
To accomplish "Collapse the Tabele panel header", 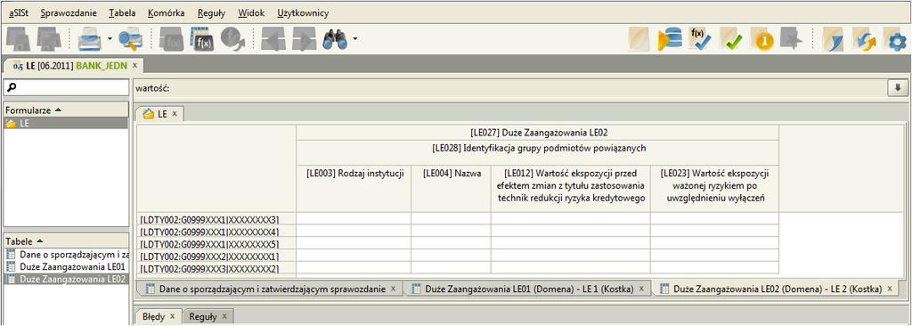I will (66, 240).
